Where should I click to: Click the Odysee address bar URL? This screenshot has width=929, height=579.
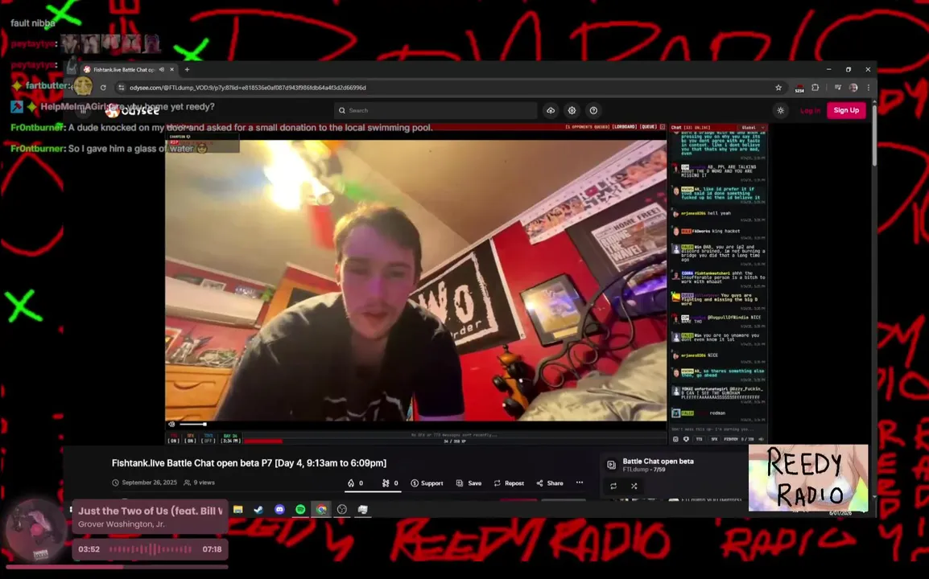click(x=248, y=88)
